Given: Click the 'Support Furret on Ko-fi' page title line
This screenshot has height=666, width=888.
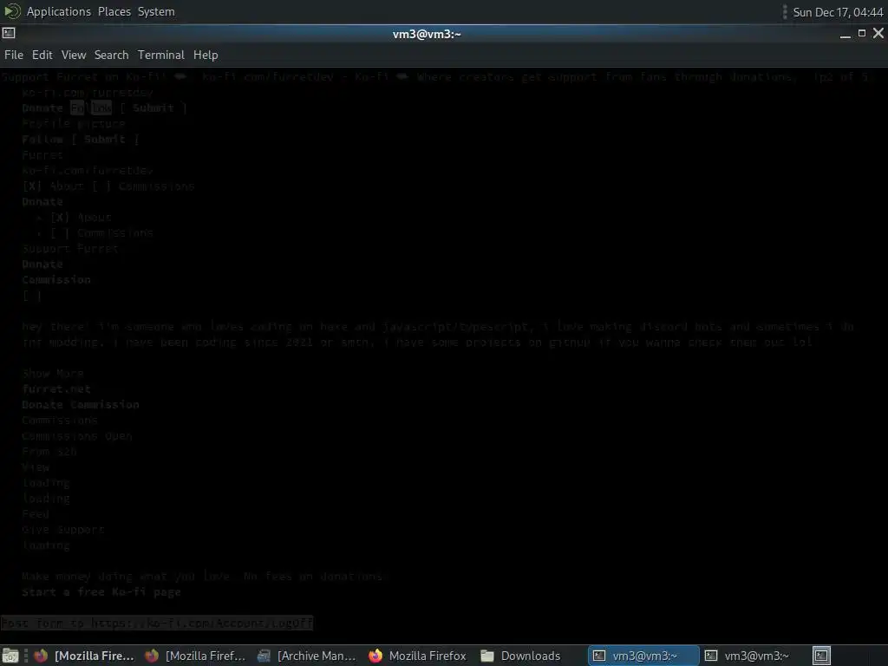Looking at the screenshot, I should 435,76.
